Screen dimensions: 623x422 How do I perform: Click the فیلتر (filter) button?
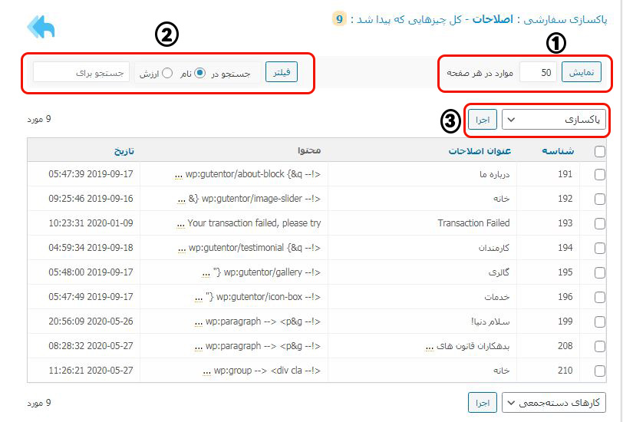coord(282,72)
